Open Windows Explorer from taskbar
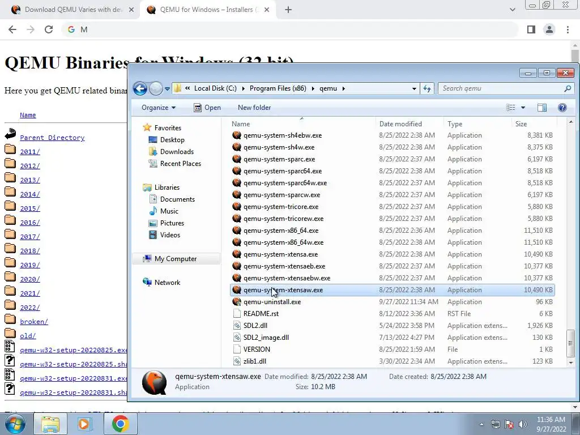This screenshot has height=435, width=580. 50,424
